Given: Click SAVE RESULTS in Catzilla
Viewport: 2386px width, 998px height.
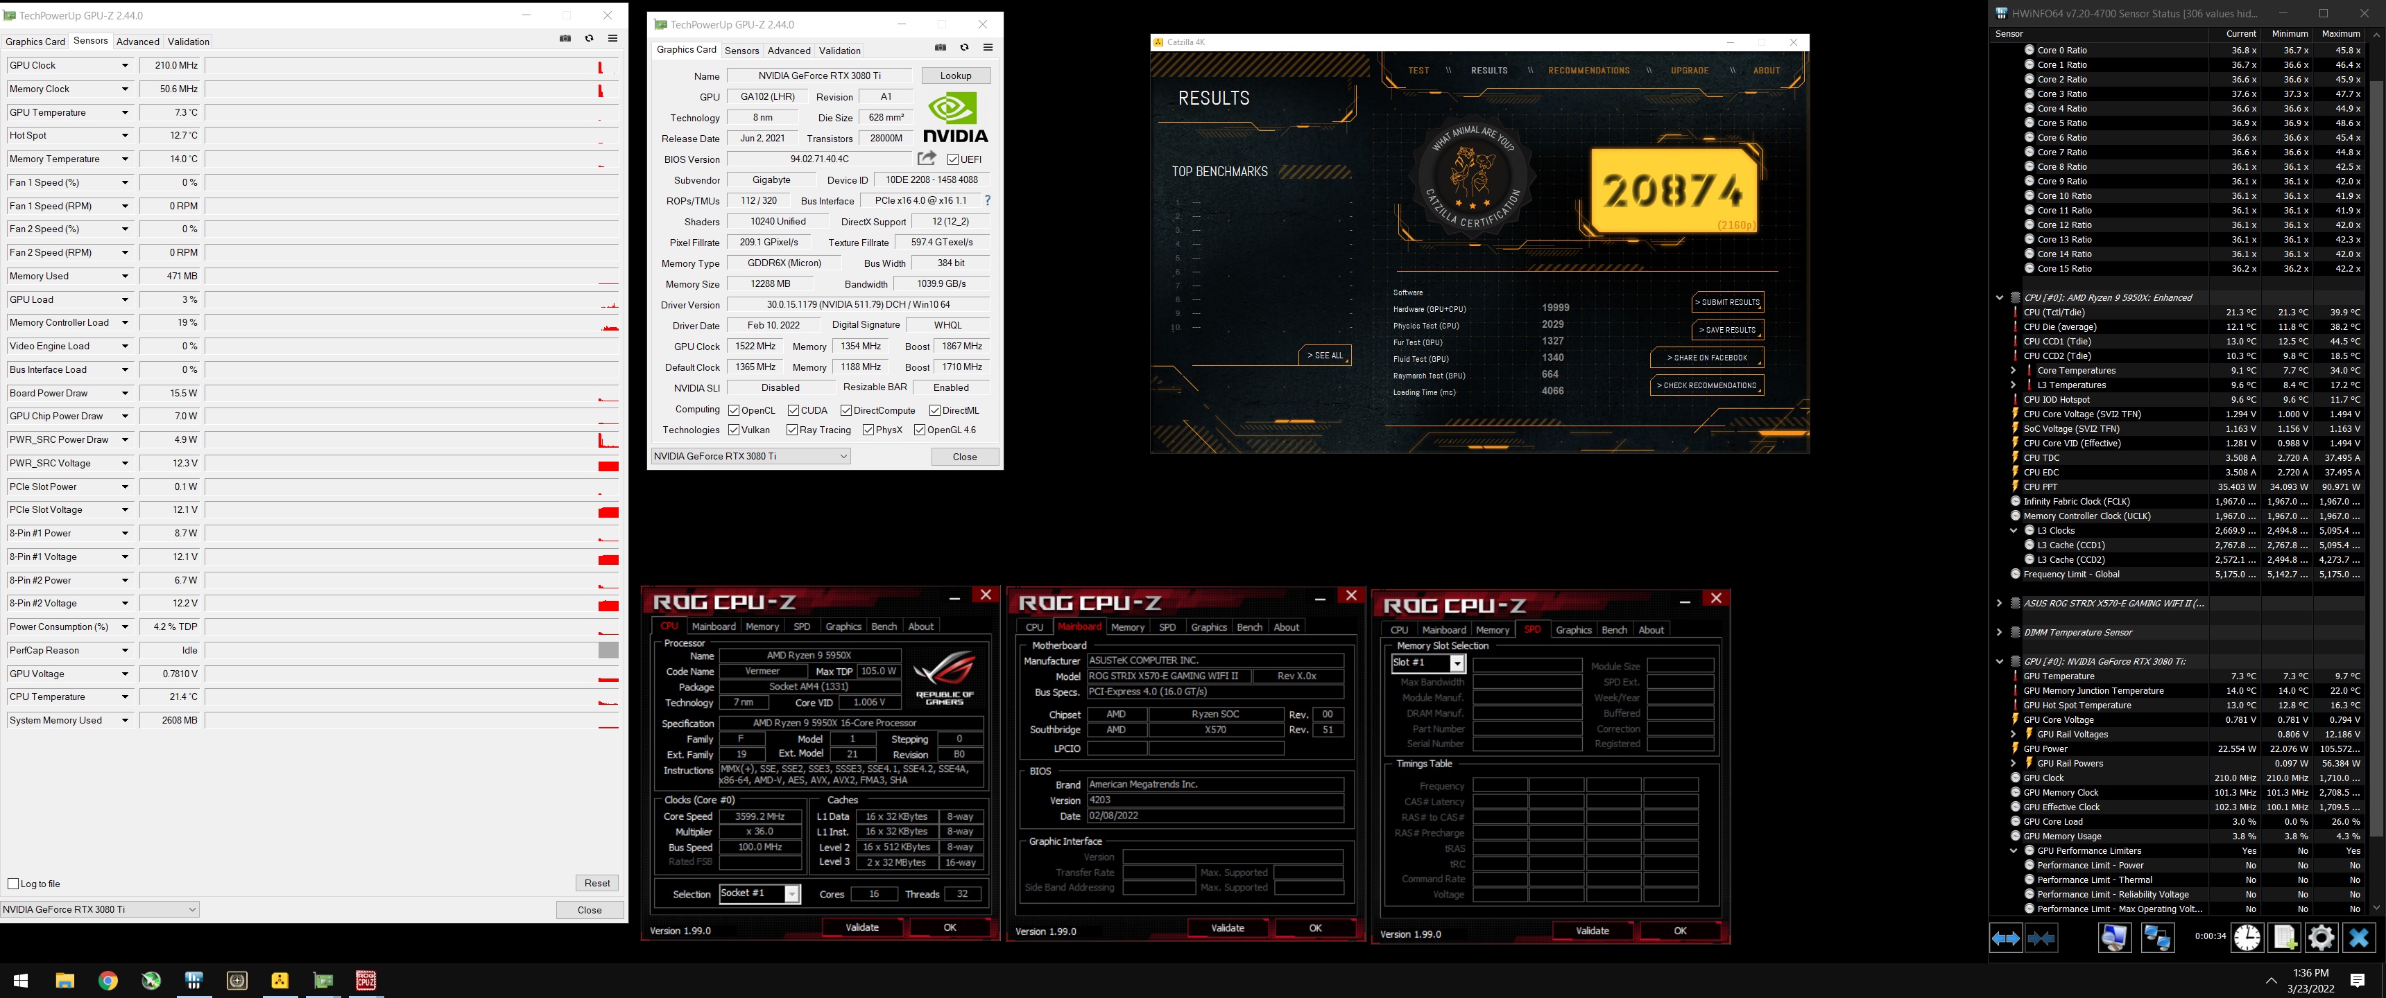Looking at the screenshot, I should tap(1728, 330).
